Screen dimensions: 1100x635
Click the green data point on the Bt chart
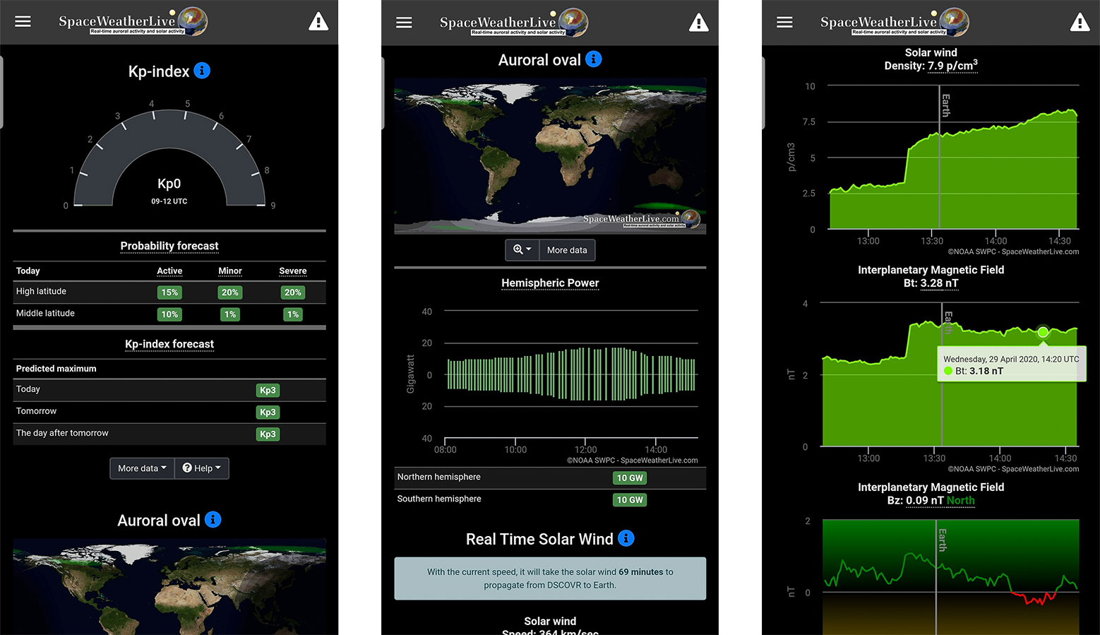click(1043, 332)
